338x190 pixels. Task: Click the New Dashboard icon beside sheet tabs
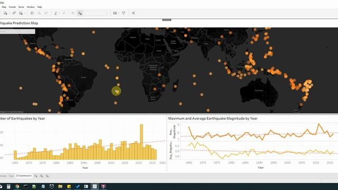[x=41, y=176]
